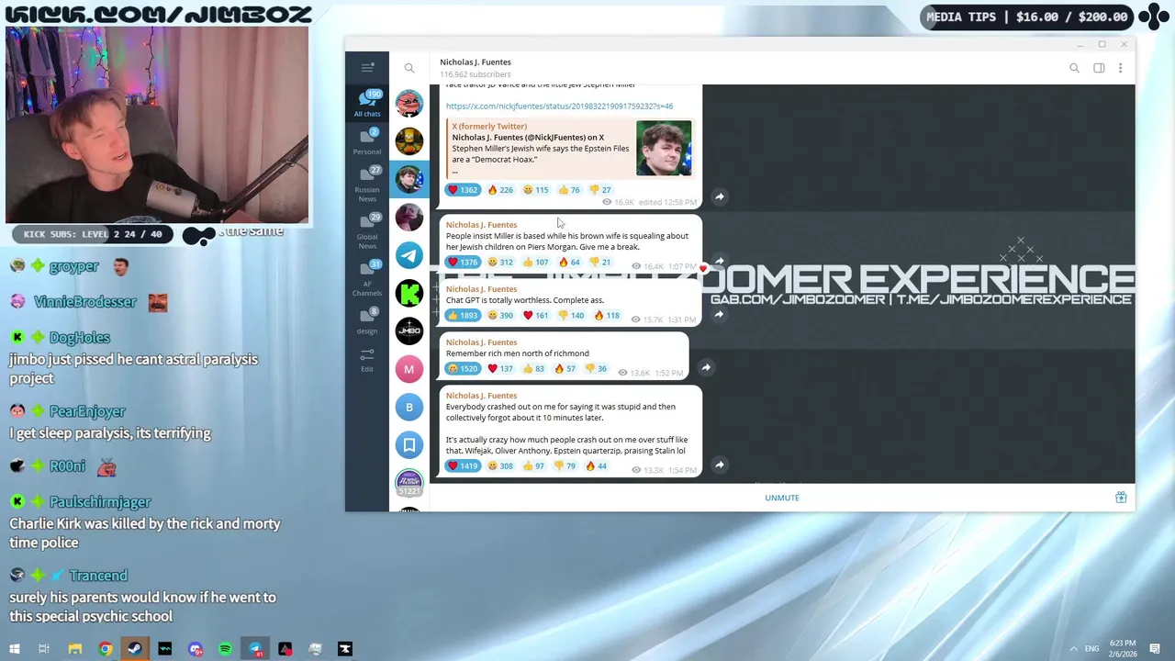1175x661 pixels.
Task: Open the x.com nickjfuentes status link
Action: tap(559, 106)
